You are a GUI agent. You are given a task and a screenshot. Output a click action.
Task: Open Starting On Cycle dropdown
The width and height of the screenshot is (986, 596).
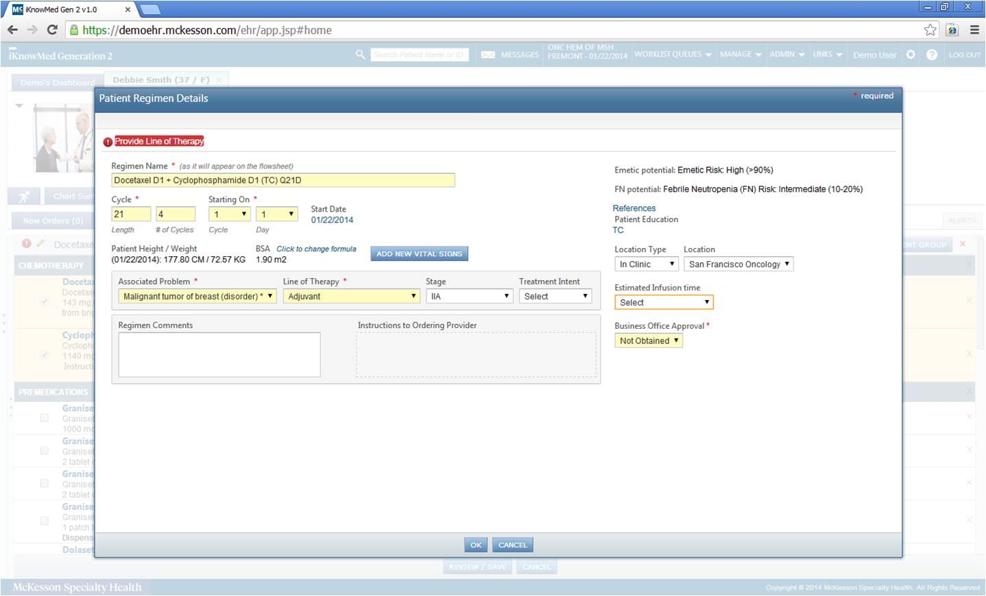[x=230, y=214]
